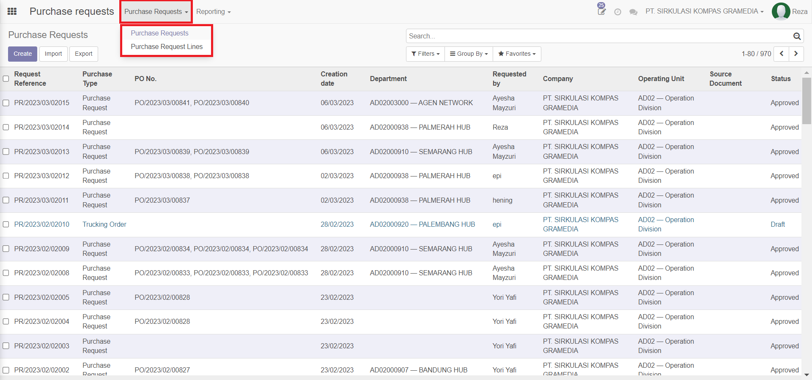Click the Export button
The width and height of the screenshot is (812, 380).
tap(84, 54)
